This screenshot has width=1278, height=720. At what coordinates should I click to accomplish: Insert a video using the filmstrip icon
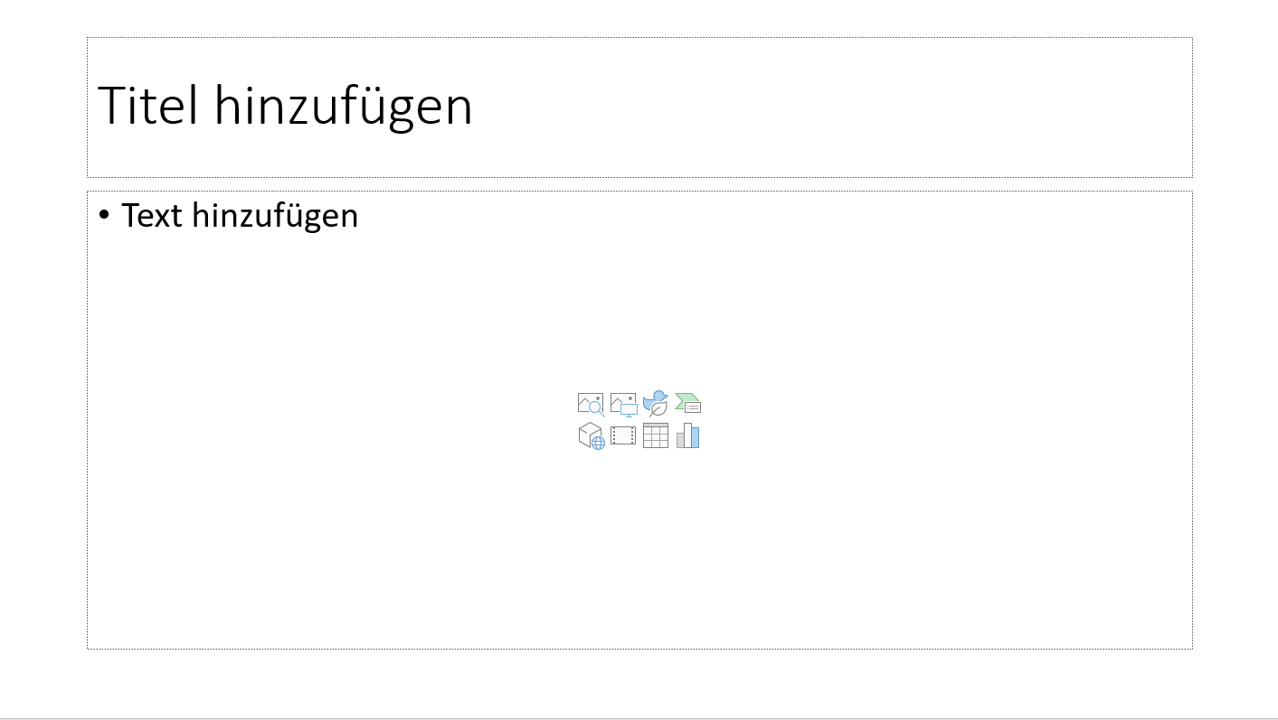tap(623, 436)
